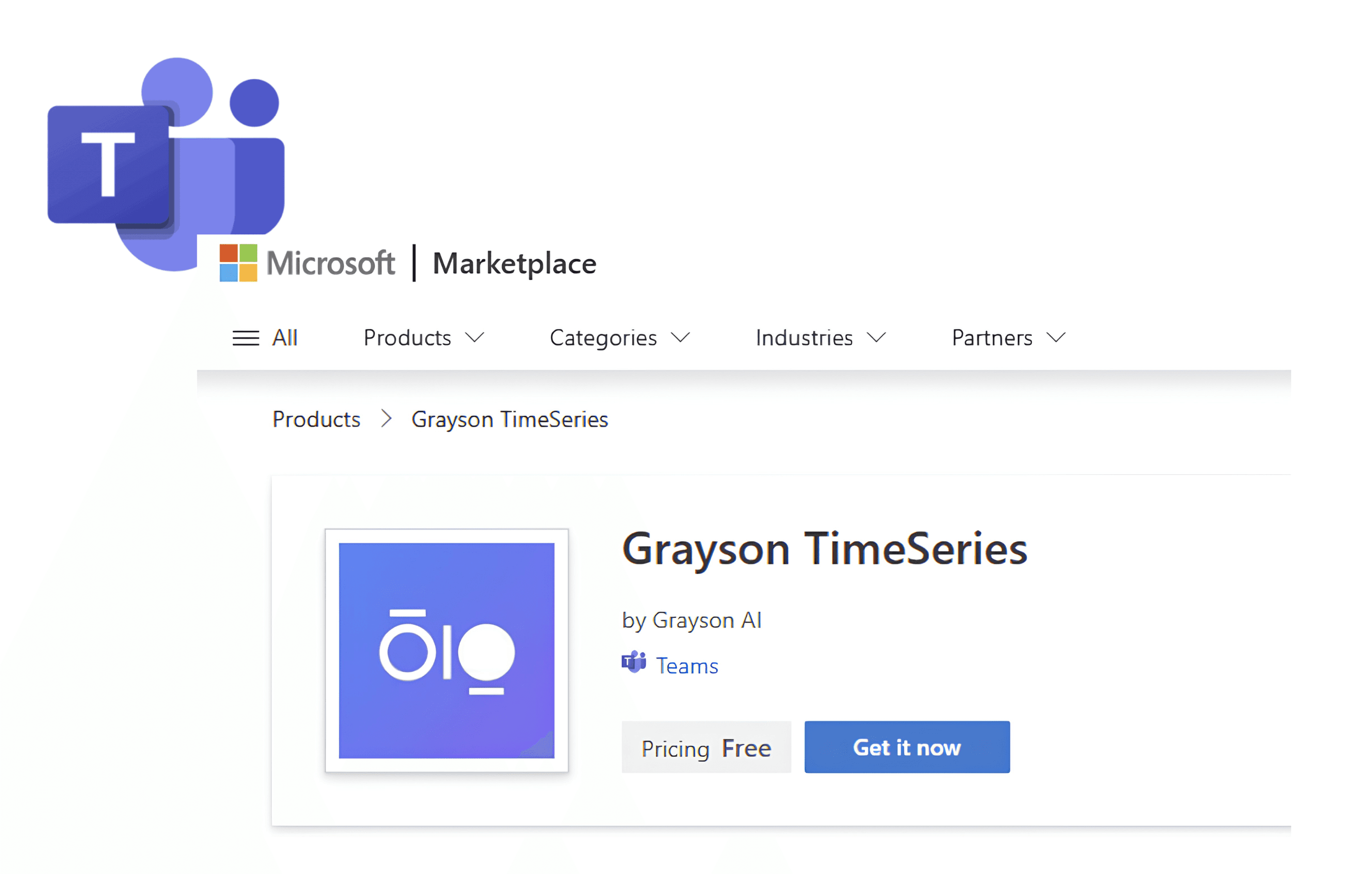Image resolution: width=1356 pixels, height=874 pixels.
Task: Click Grayson TimeSeries breadcrumb item
Action: [x=510, y=420]
